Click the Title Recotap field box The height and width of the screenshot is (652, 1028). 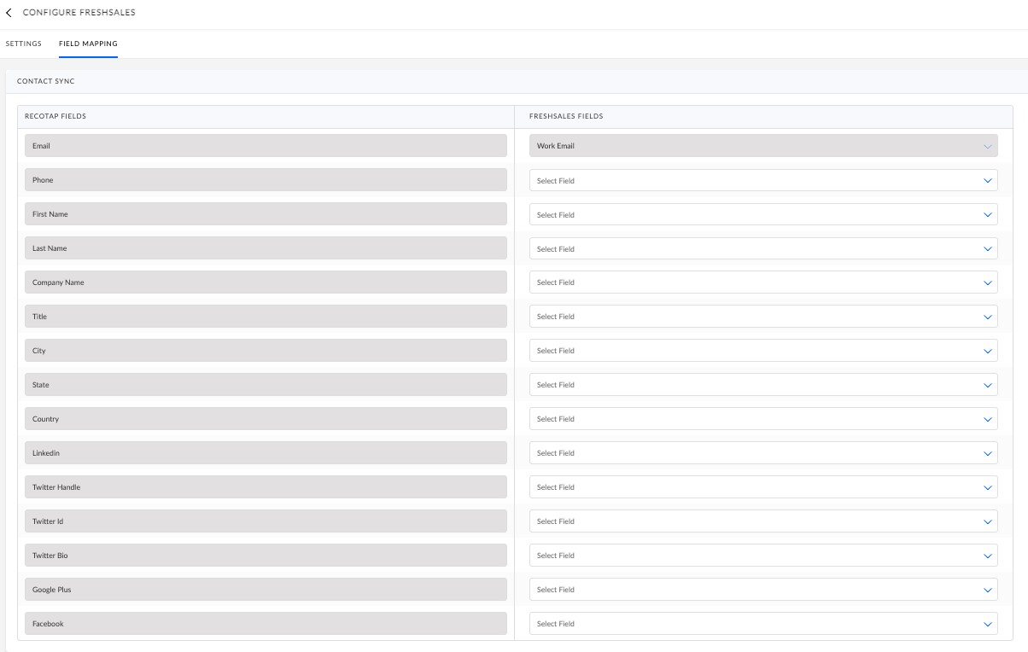(266, 317)
